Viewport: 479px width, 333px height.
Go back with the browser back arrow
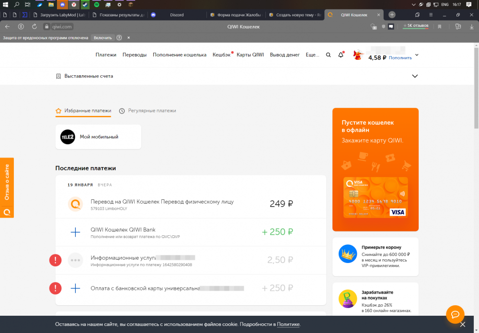pyautogui.click(x=7, y=26)
